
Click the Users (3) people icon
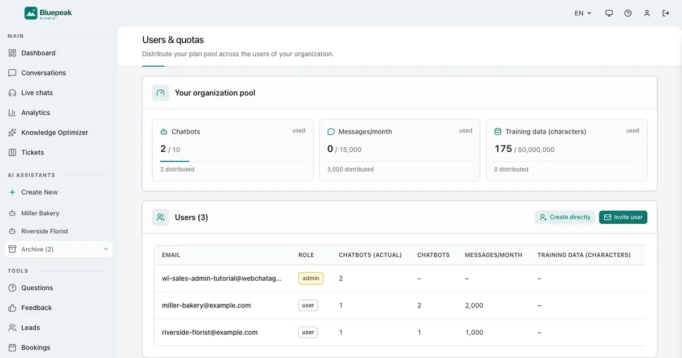pos(160,217)
